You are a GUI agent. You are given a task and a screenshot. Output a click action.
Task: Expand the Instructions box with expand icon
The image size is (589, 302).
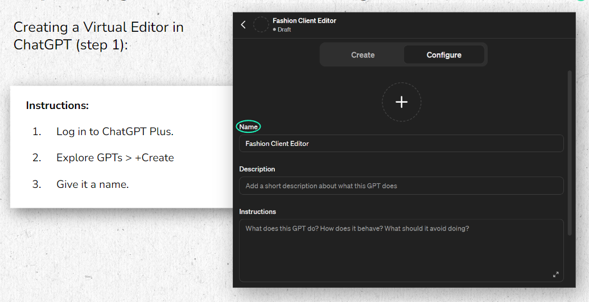tap(555, 274)
